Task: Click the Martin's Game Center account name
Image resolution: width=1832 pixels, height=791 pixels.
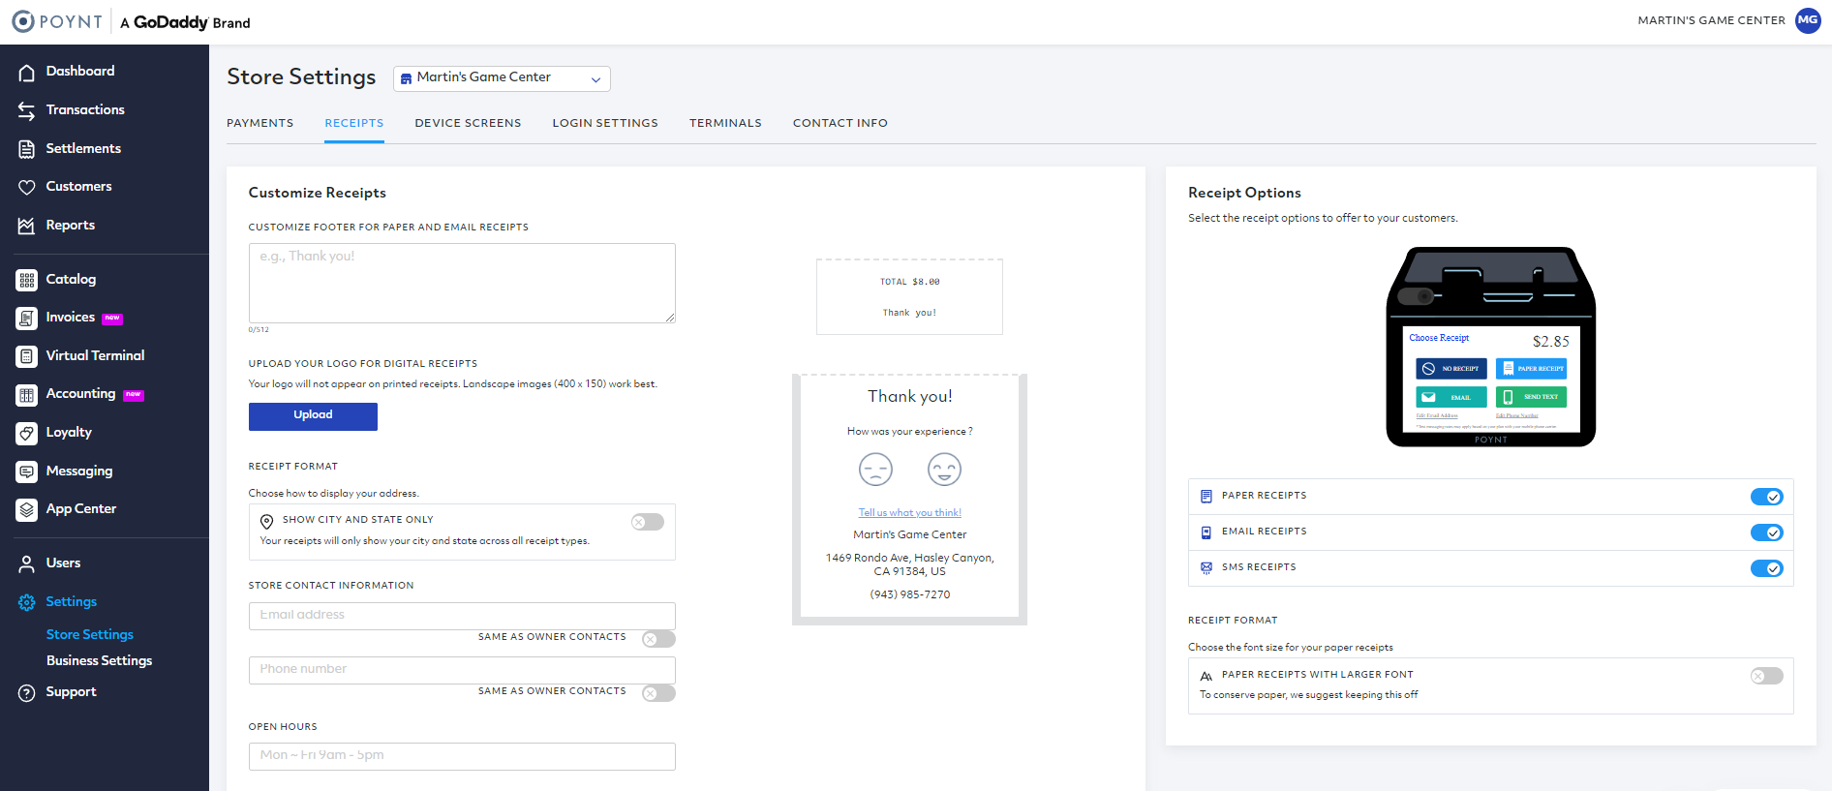Action: point(1711,20)
